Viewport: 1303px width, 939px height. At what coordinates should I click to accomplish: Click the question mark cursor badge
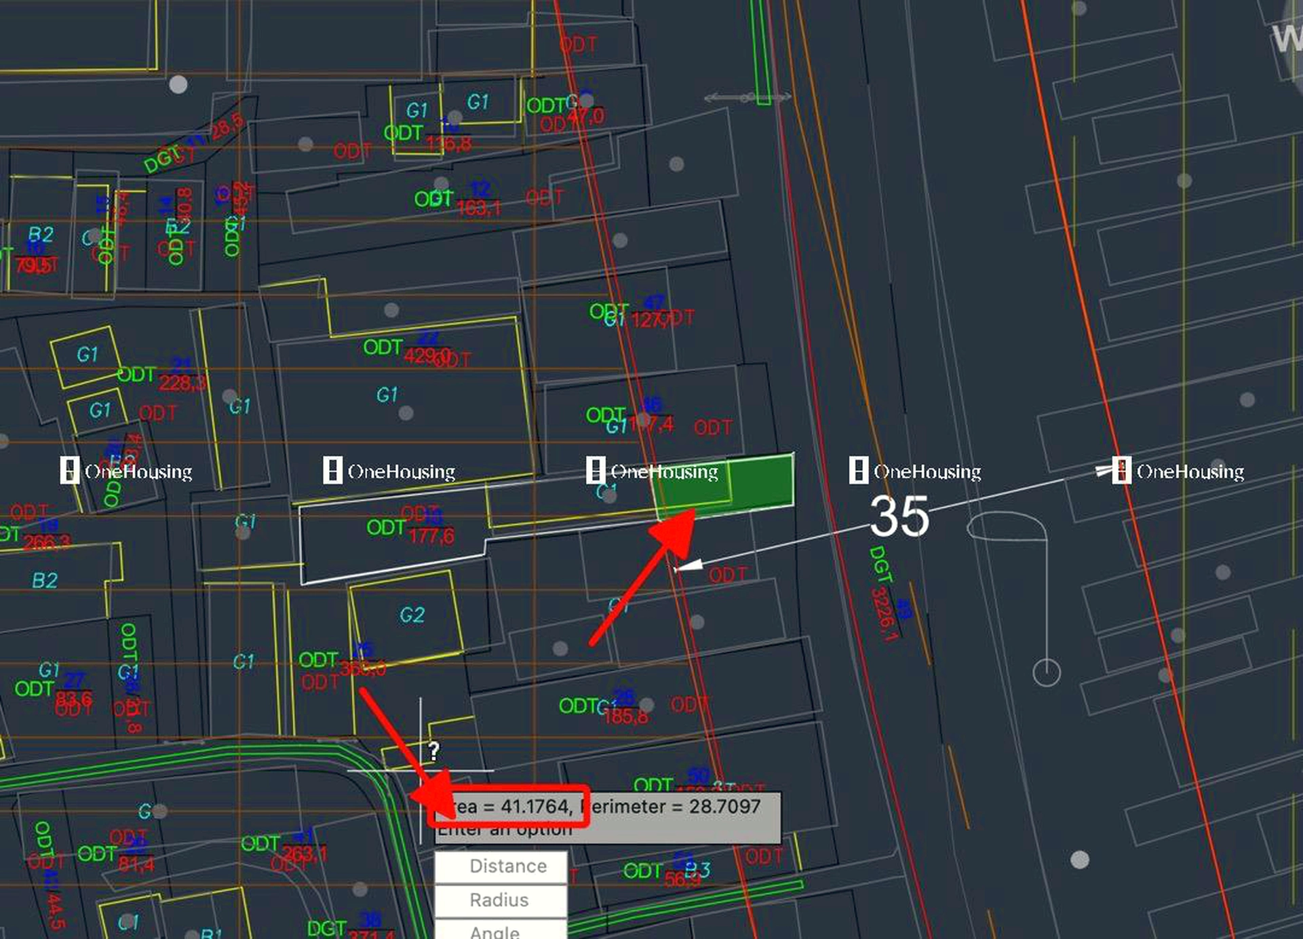(434, 750)
